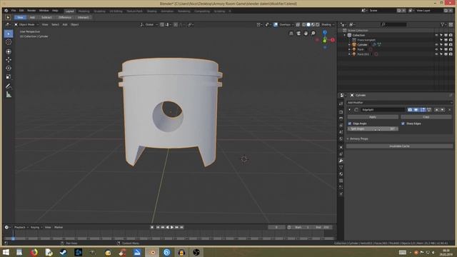Collapse the Edgesplit modifier panel triangle
Image resolution: width=457 pixels, height=257 pixels.
349,110
